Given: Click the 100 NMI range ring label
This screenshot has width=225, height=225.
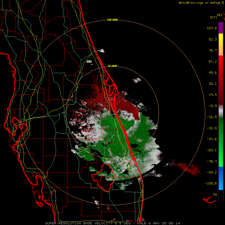Looking at the screenshot, I should [x=112, y=20].
